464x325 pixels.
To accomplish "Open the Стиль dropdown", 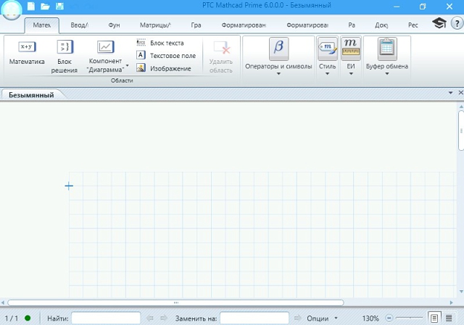I will (x=327, y=73).
